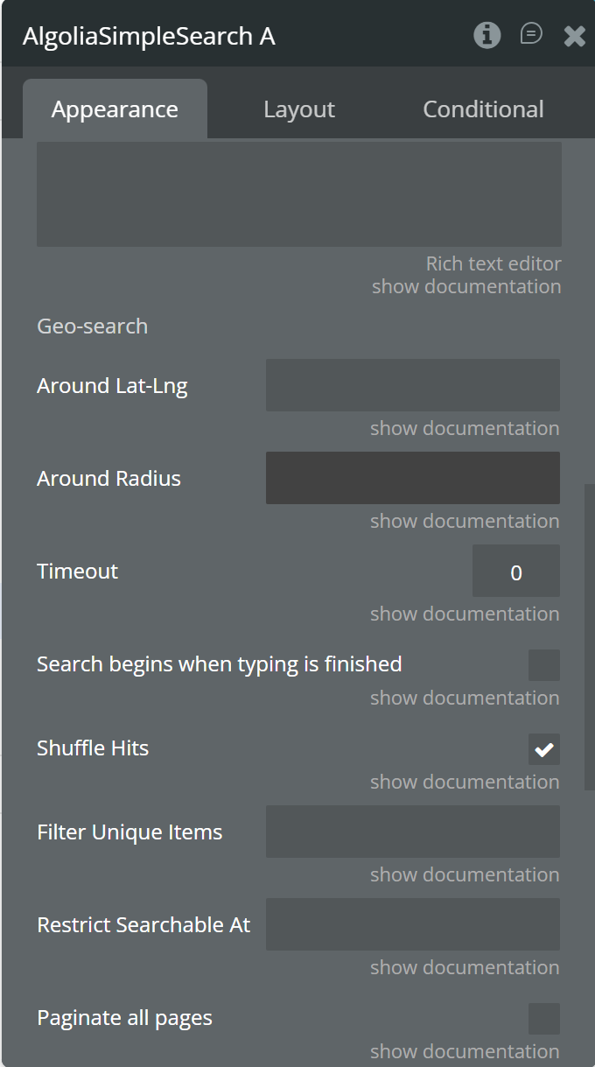Show documentation for Around Lat-Lng

coord(464,428)
